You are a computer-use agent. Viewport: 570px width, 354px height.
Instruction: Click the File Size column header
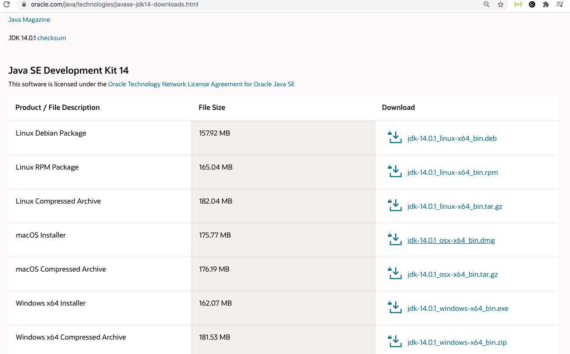pyautogui.click(x=212, y=107)
